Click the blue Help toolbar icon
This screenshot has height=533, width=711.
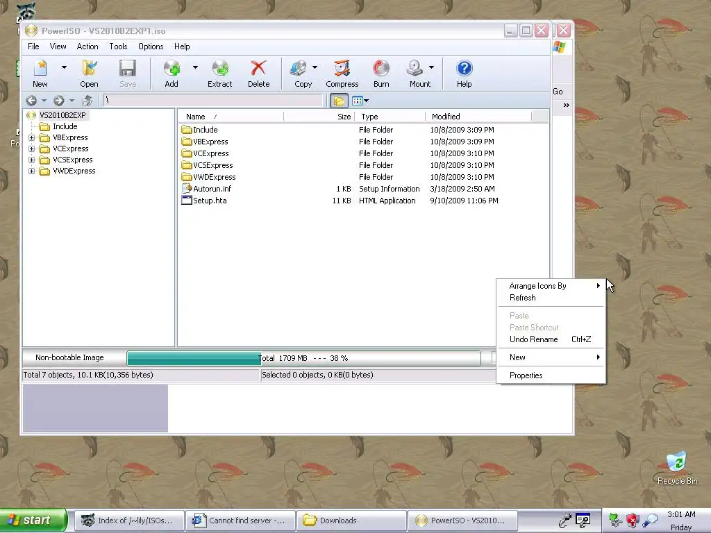[465, 69]
